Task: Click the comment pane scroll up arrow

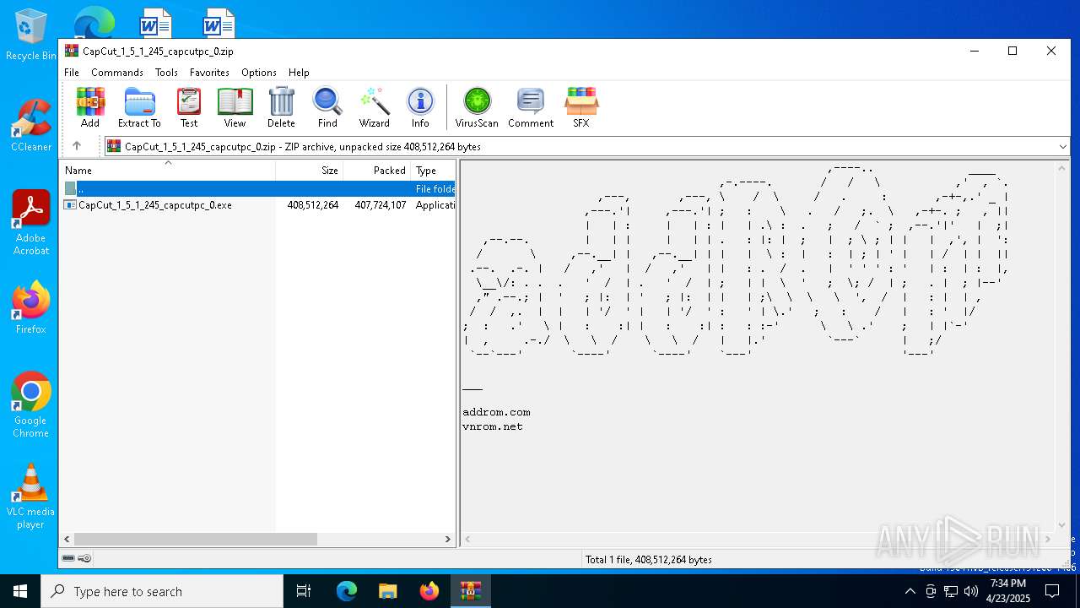Action: coord(1062,167)
